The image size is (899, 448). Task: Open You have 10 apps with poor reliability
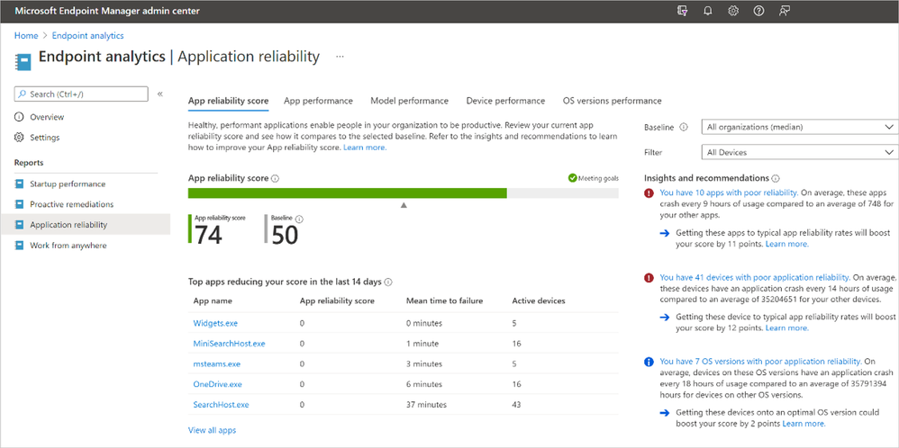(x=729, y=193)
